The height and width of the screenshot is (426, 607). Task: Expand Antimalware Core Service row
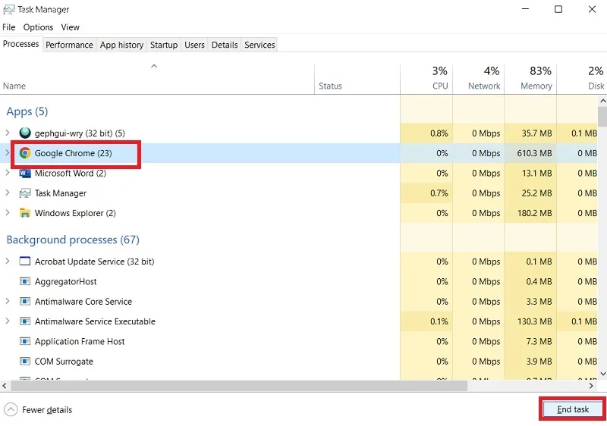click(8, 301)
